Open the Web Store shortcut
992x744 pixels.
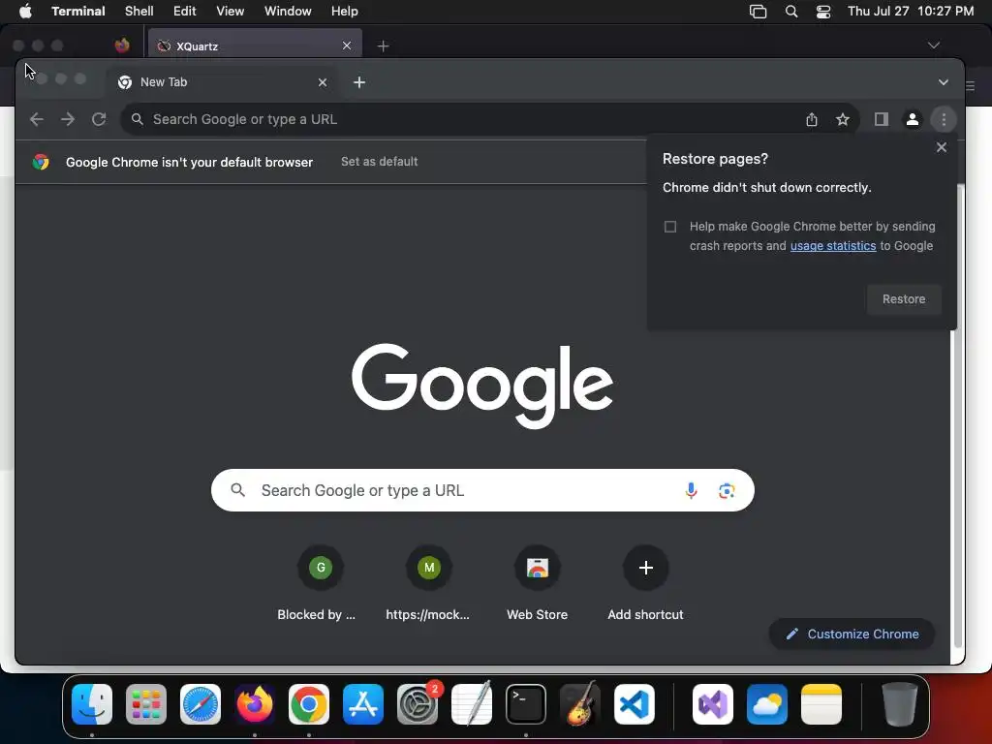pyautogui.click(x=537, y=583)
